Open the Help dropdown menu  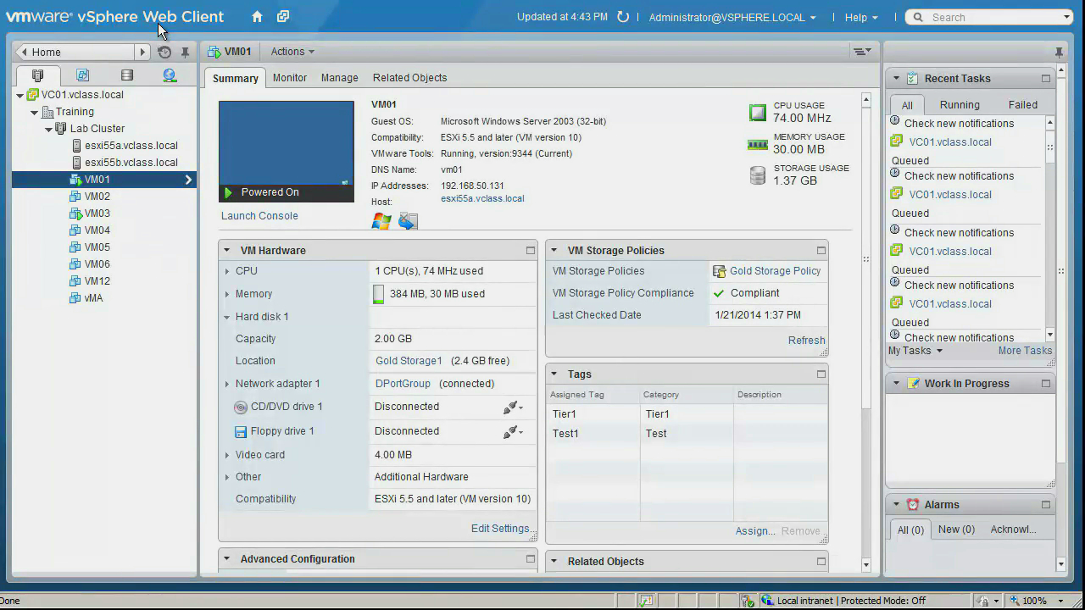click(x=861, y=17)
